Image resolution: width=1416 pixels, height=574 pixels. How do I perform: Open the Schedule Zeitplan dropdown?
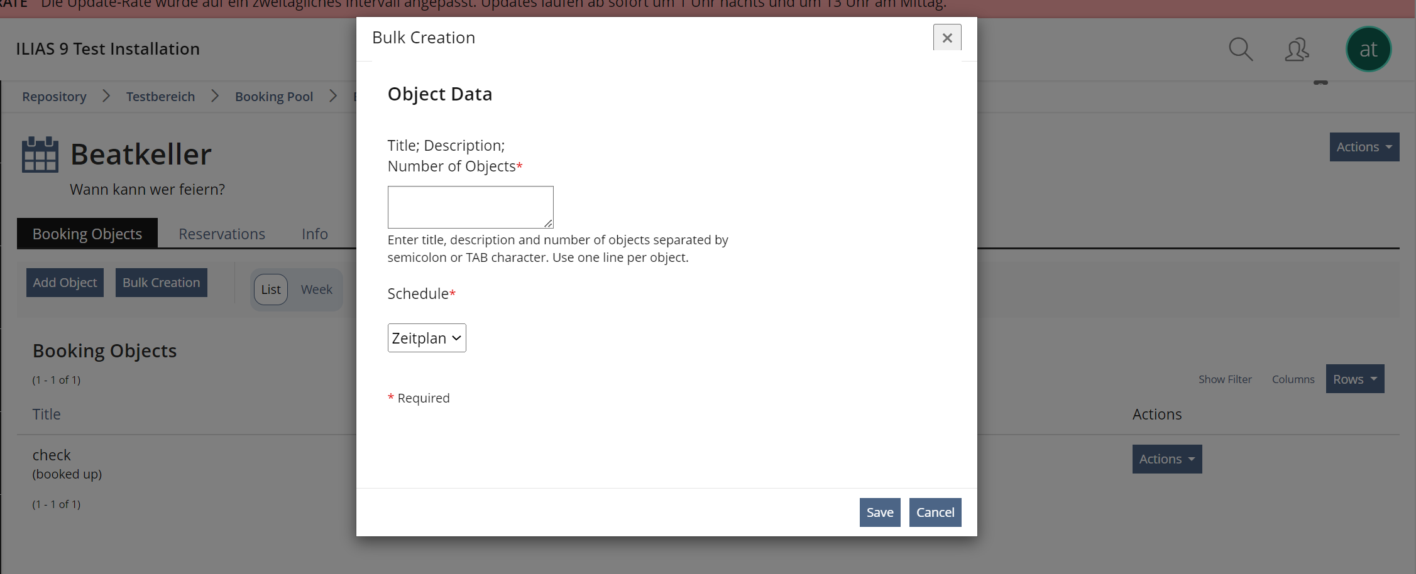426,338
